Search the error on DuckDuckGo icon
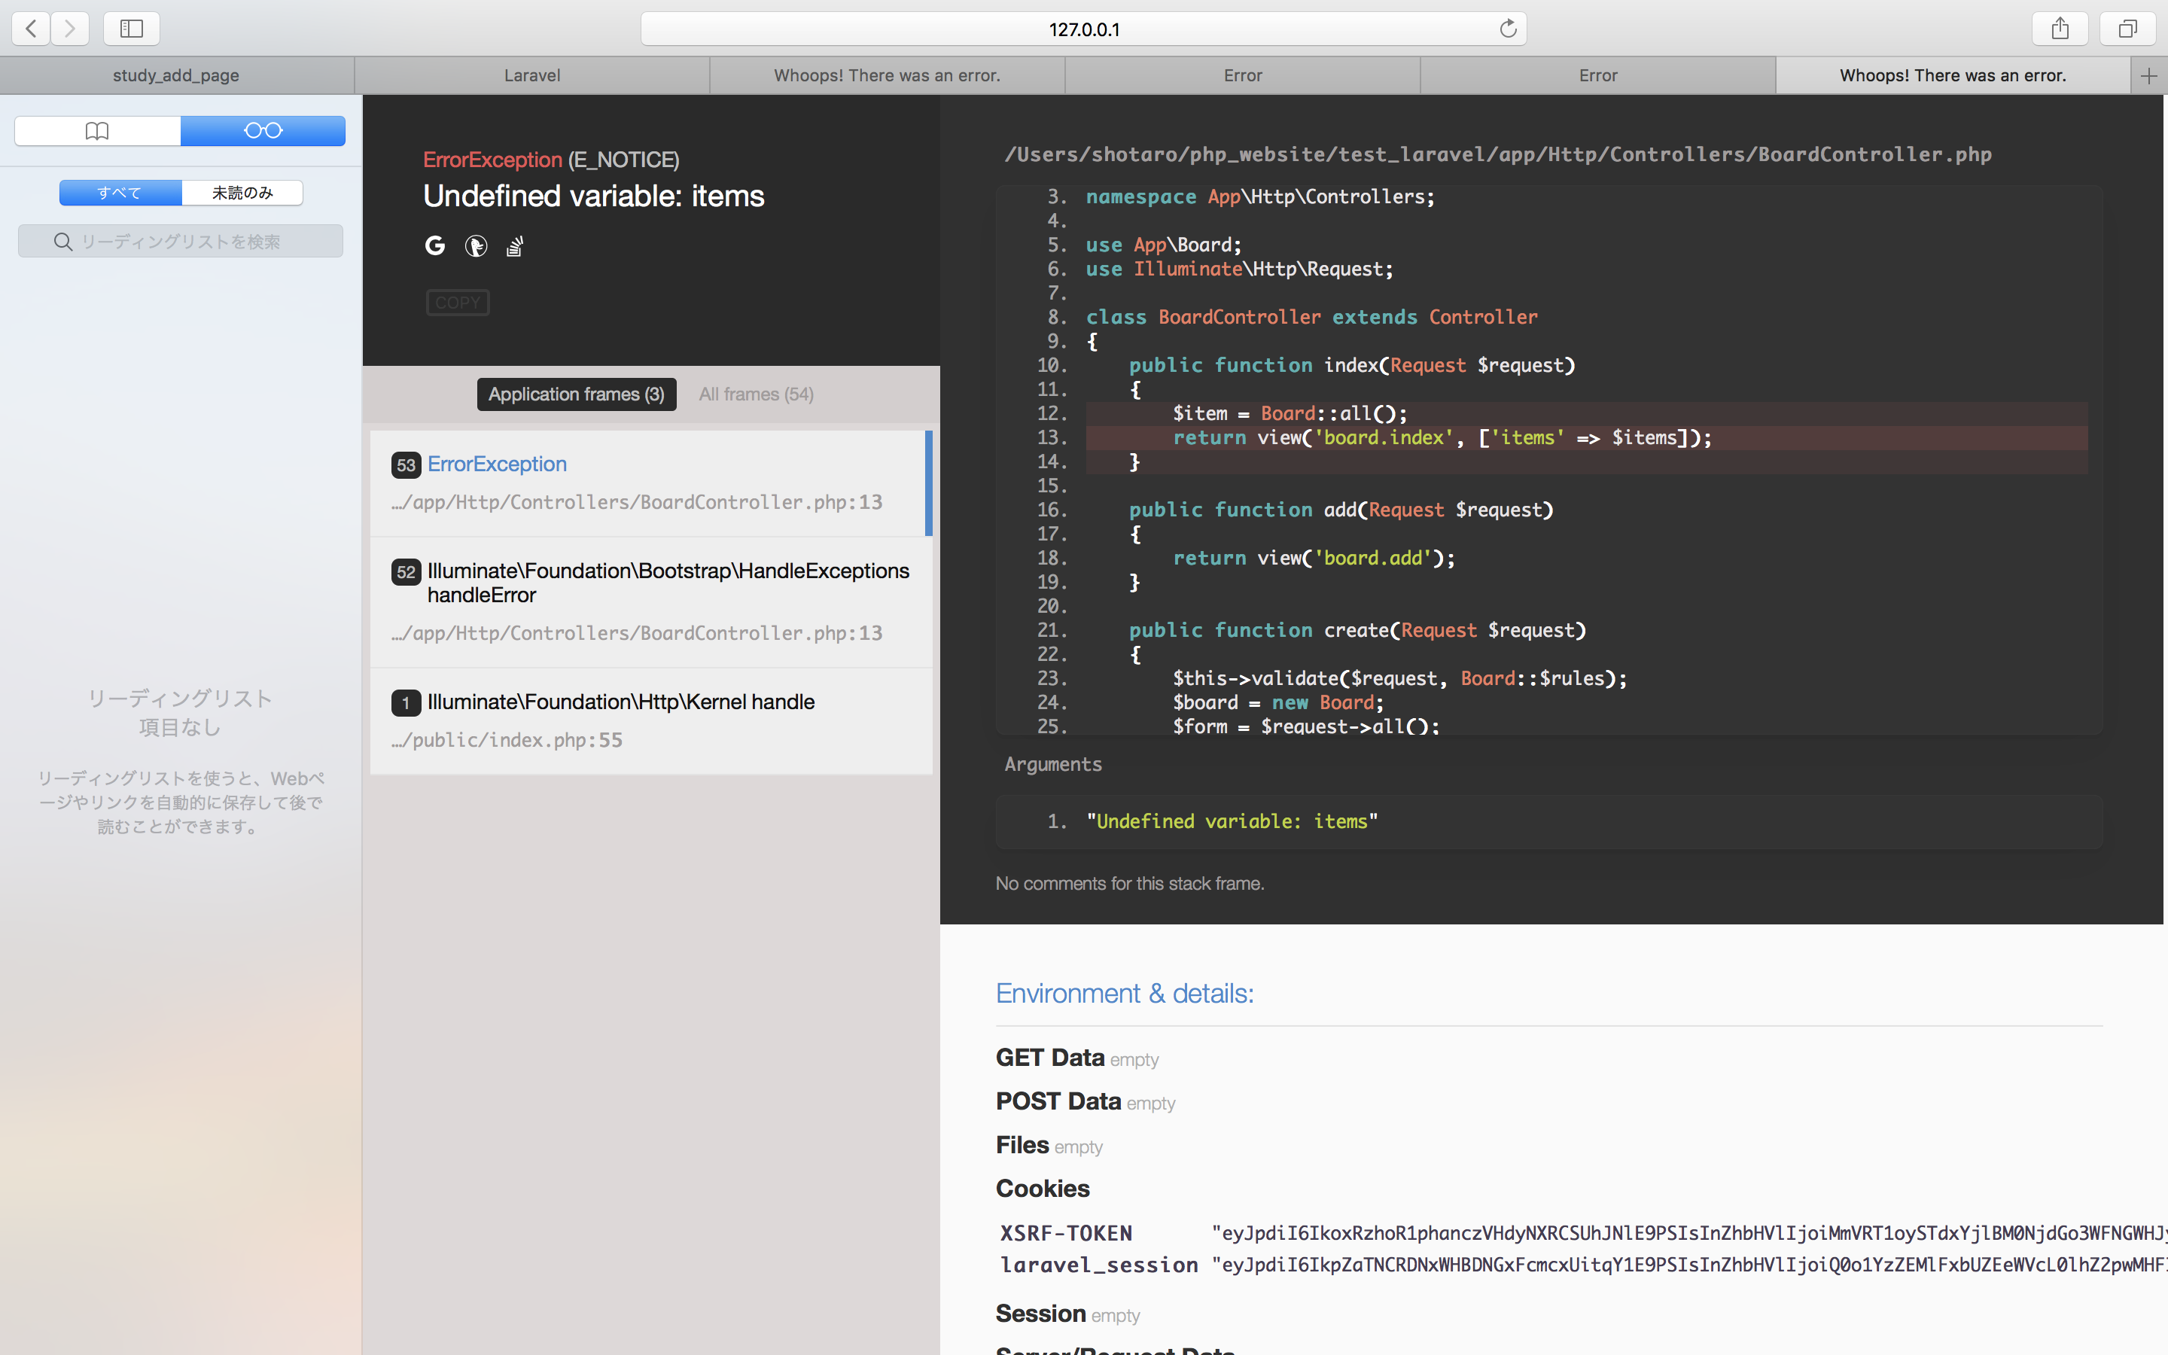Image resolution: width=2168 pixels, height=1355 pixels. click(x=476, y=245)
